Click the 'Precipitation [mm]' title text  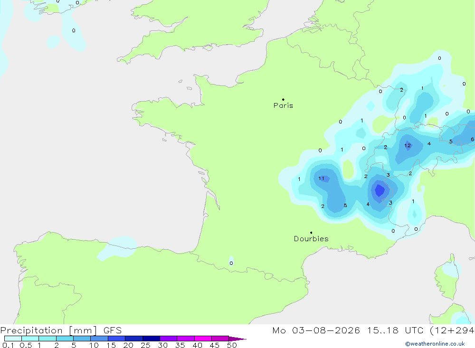[x=49, y=330]
